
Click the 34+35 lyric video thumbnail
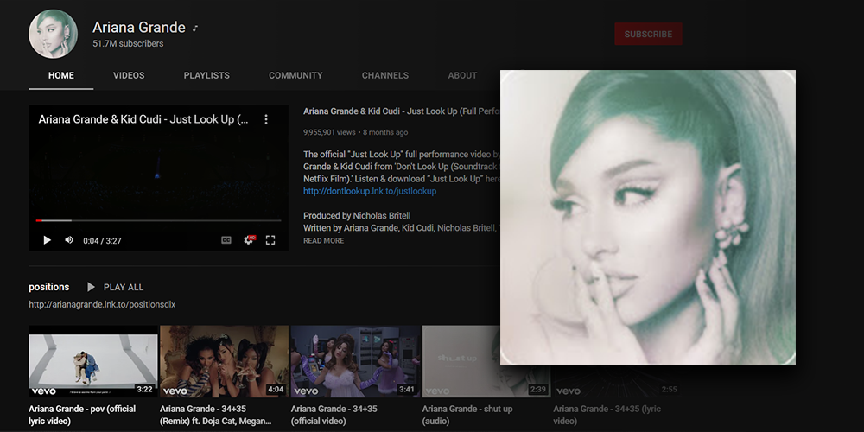616,381
